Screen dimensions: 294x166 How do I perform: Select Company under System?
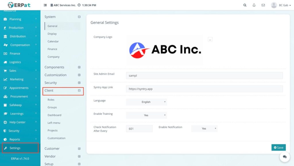point(53,57)
